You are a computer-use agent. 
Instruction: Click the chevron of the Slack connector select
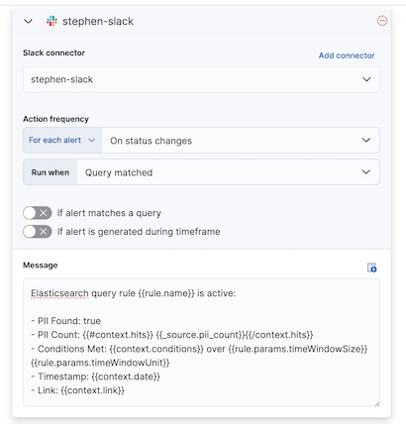(x=366, y=79)
